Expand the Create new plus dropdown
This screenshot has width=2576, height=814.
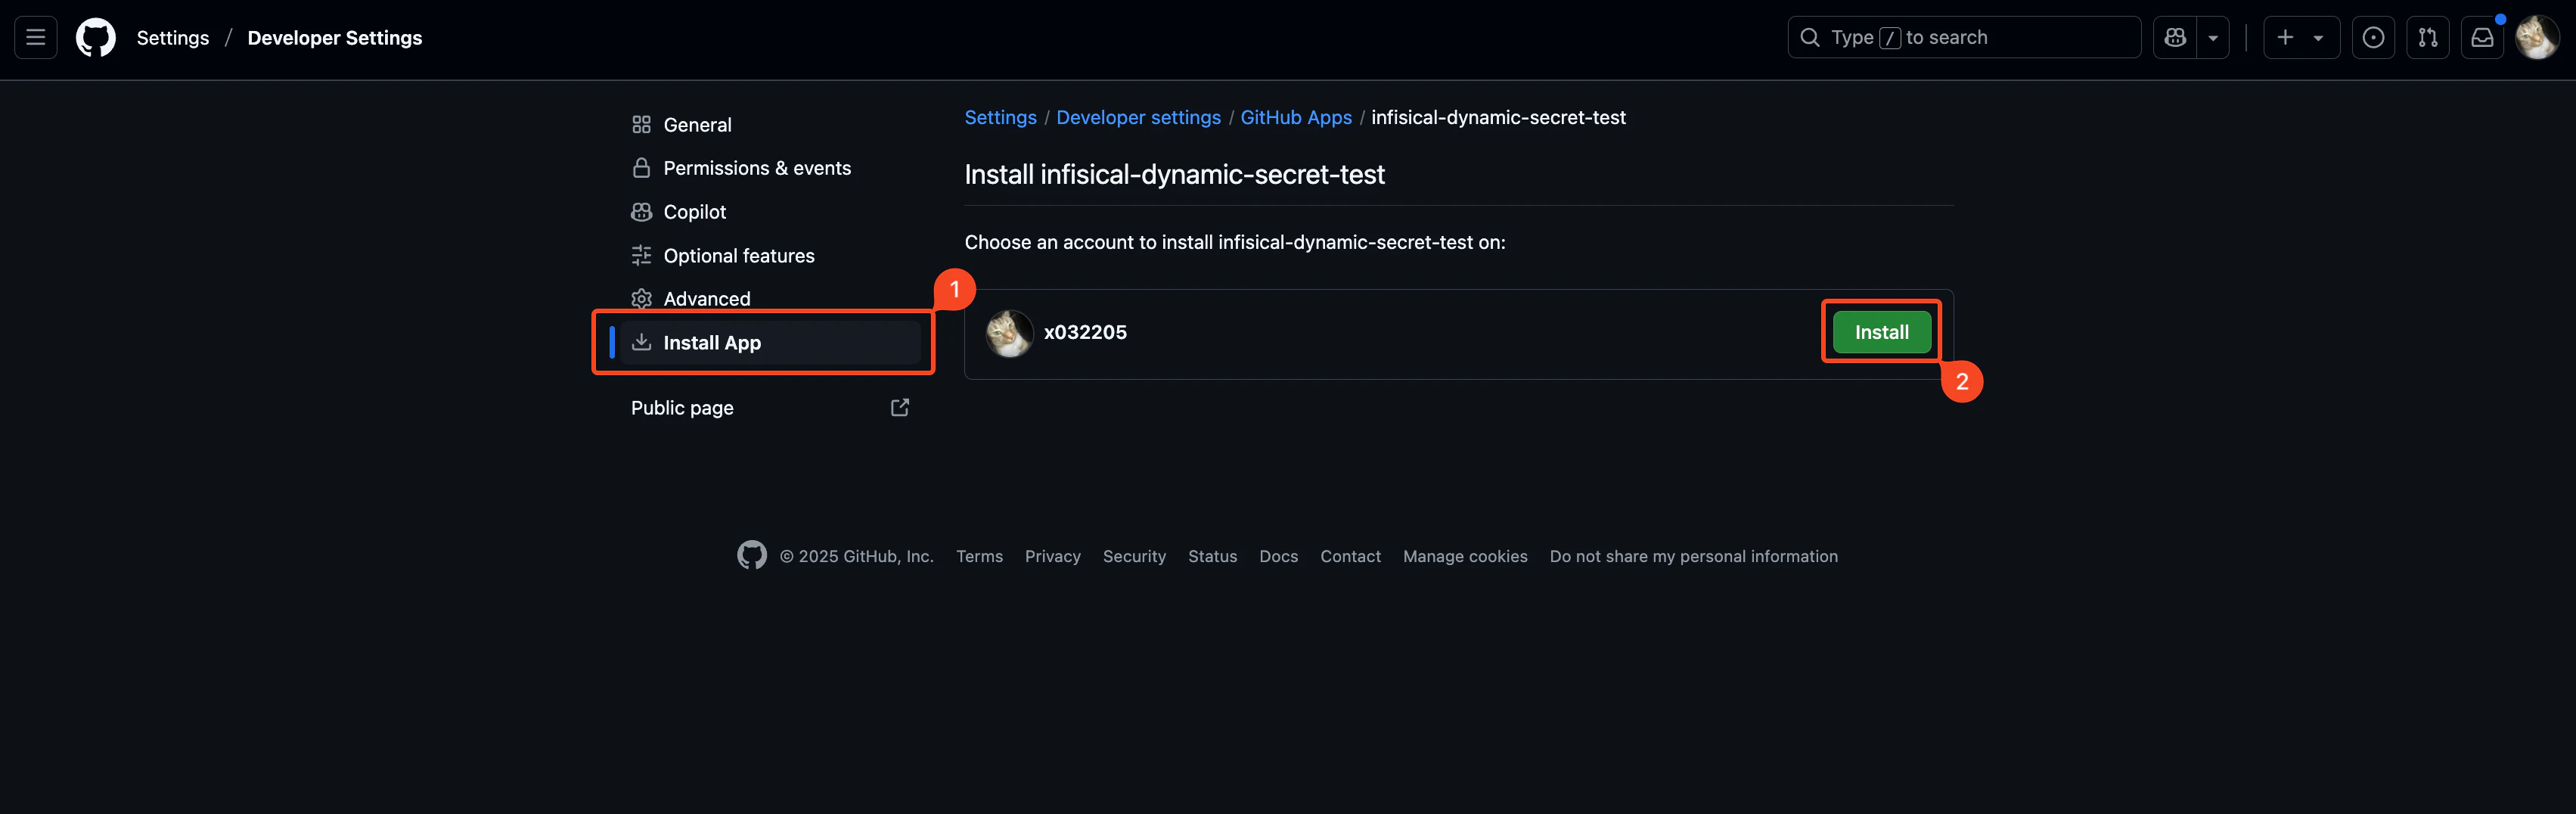(x=2301, y=38)
